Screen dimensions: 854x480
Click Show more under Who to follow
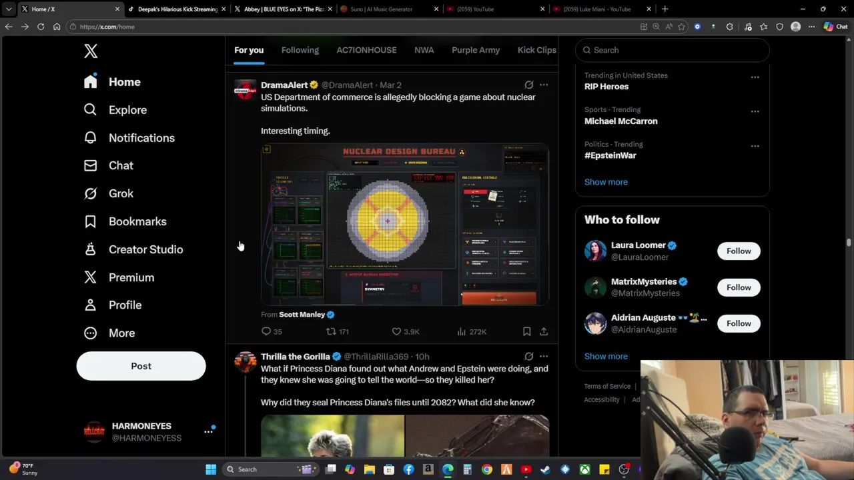[x=606, y=356]
